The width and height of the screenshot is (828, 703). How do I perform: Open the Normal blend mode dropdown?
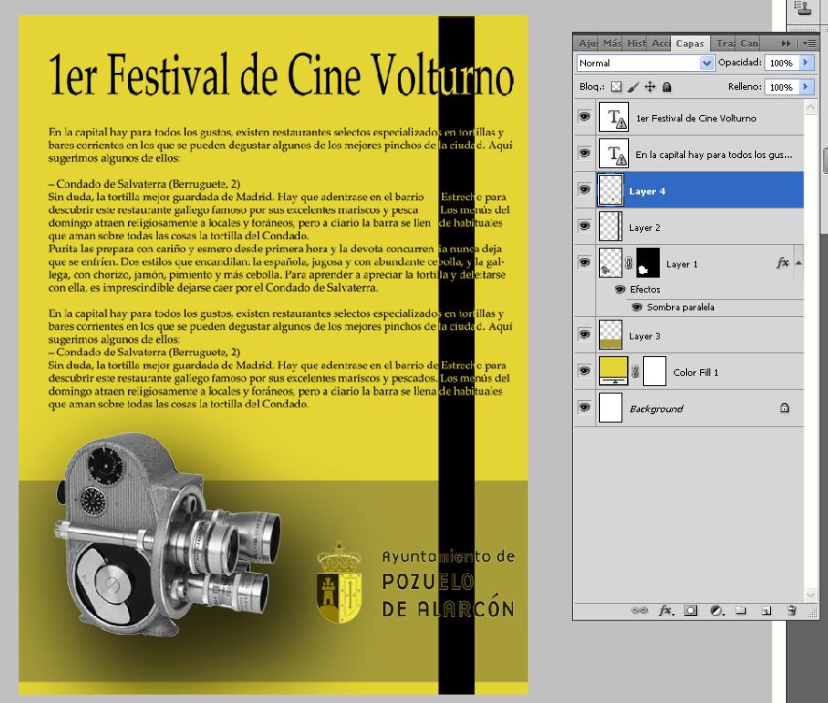(645, 63)
